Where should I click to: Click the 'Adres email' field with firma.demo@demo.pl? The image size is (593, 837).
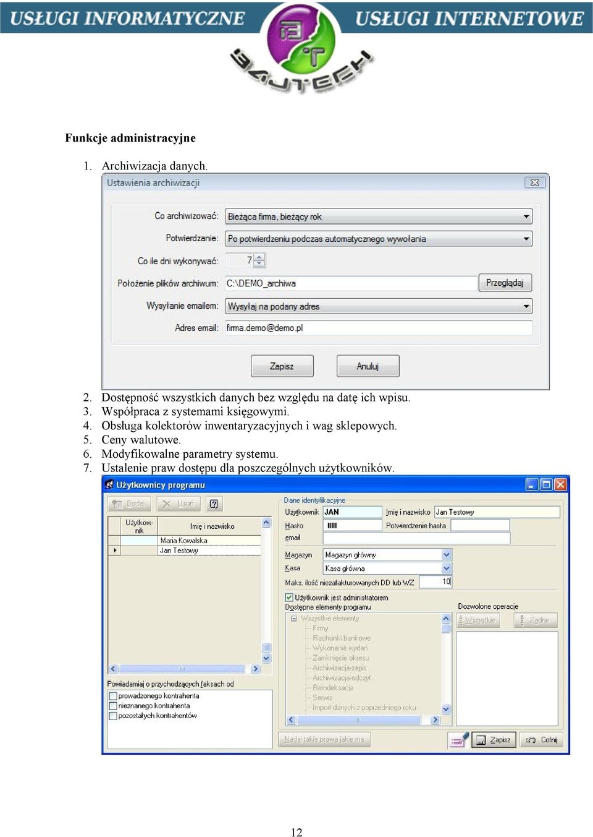(378, 328)
